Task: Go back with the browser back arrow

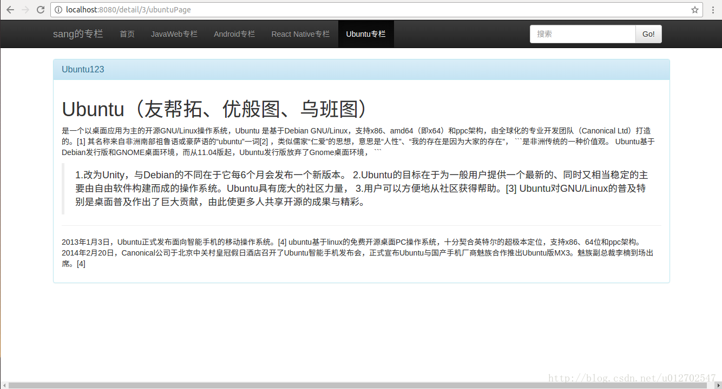Action: [10, 10]
